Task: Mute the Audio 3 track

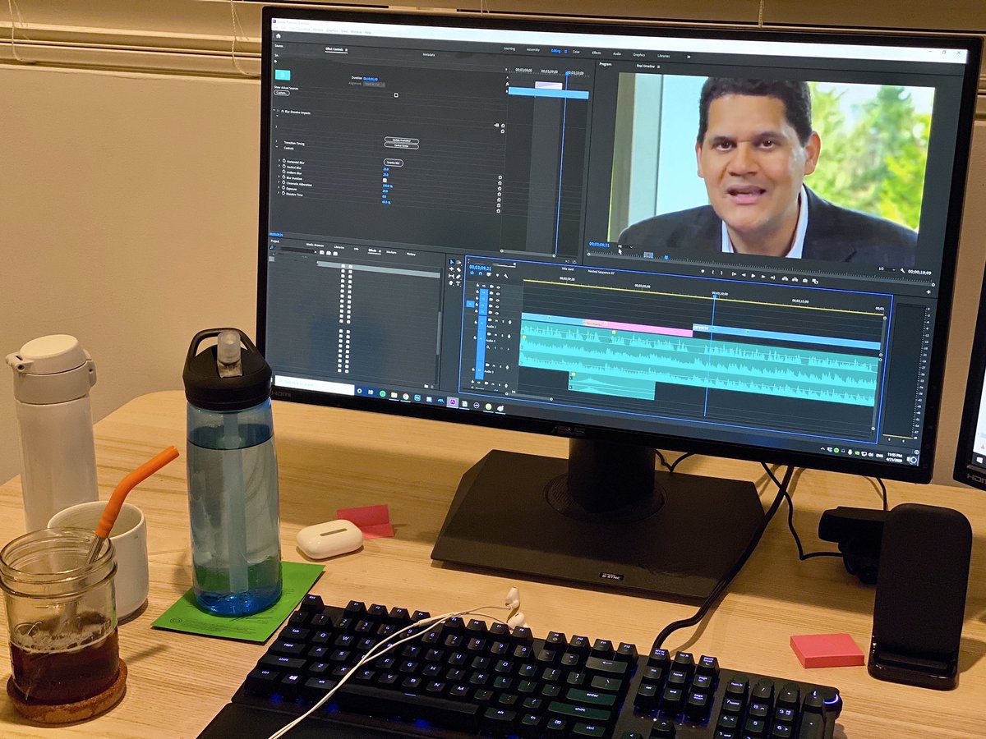Action: click(494, 366)
